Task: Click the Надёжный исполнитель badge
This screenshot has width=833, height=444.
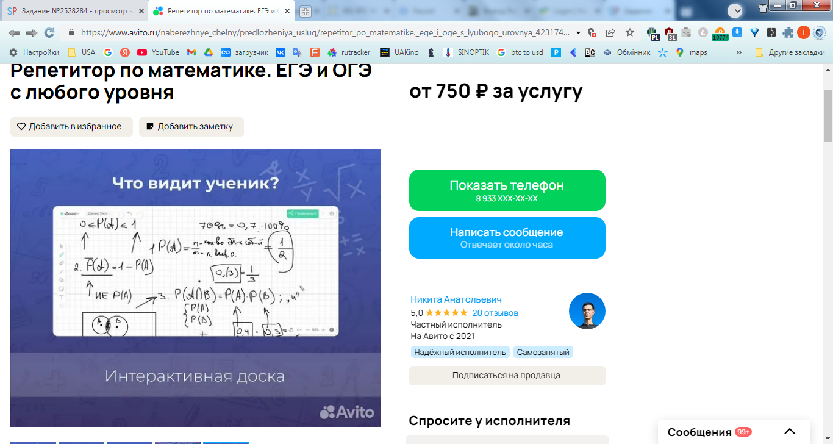Action: (x=460, y=352)
